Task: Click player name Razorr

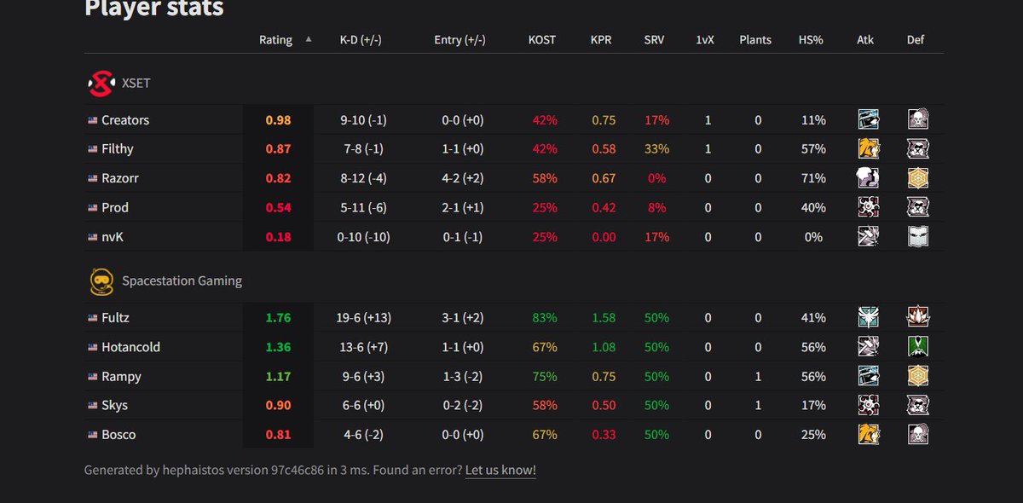Action: pyautogui.click(x=120, y=178)
